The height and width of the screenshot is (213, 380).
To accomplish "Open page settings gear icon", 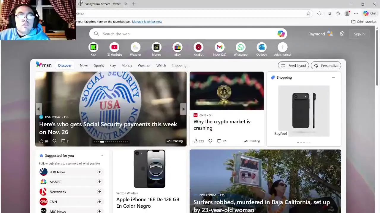I will tap(342, 34).
